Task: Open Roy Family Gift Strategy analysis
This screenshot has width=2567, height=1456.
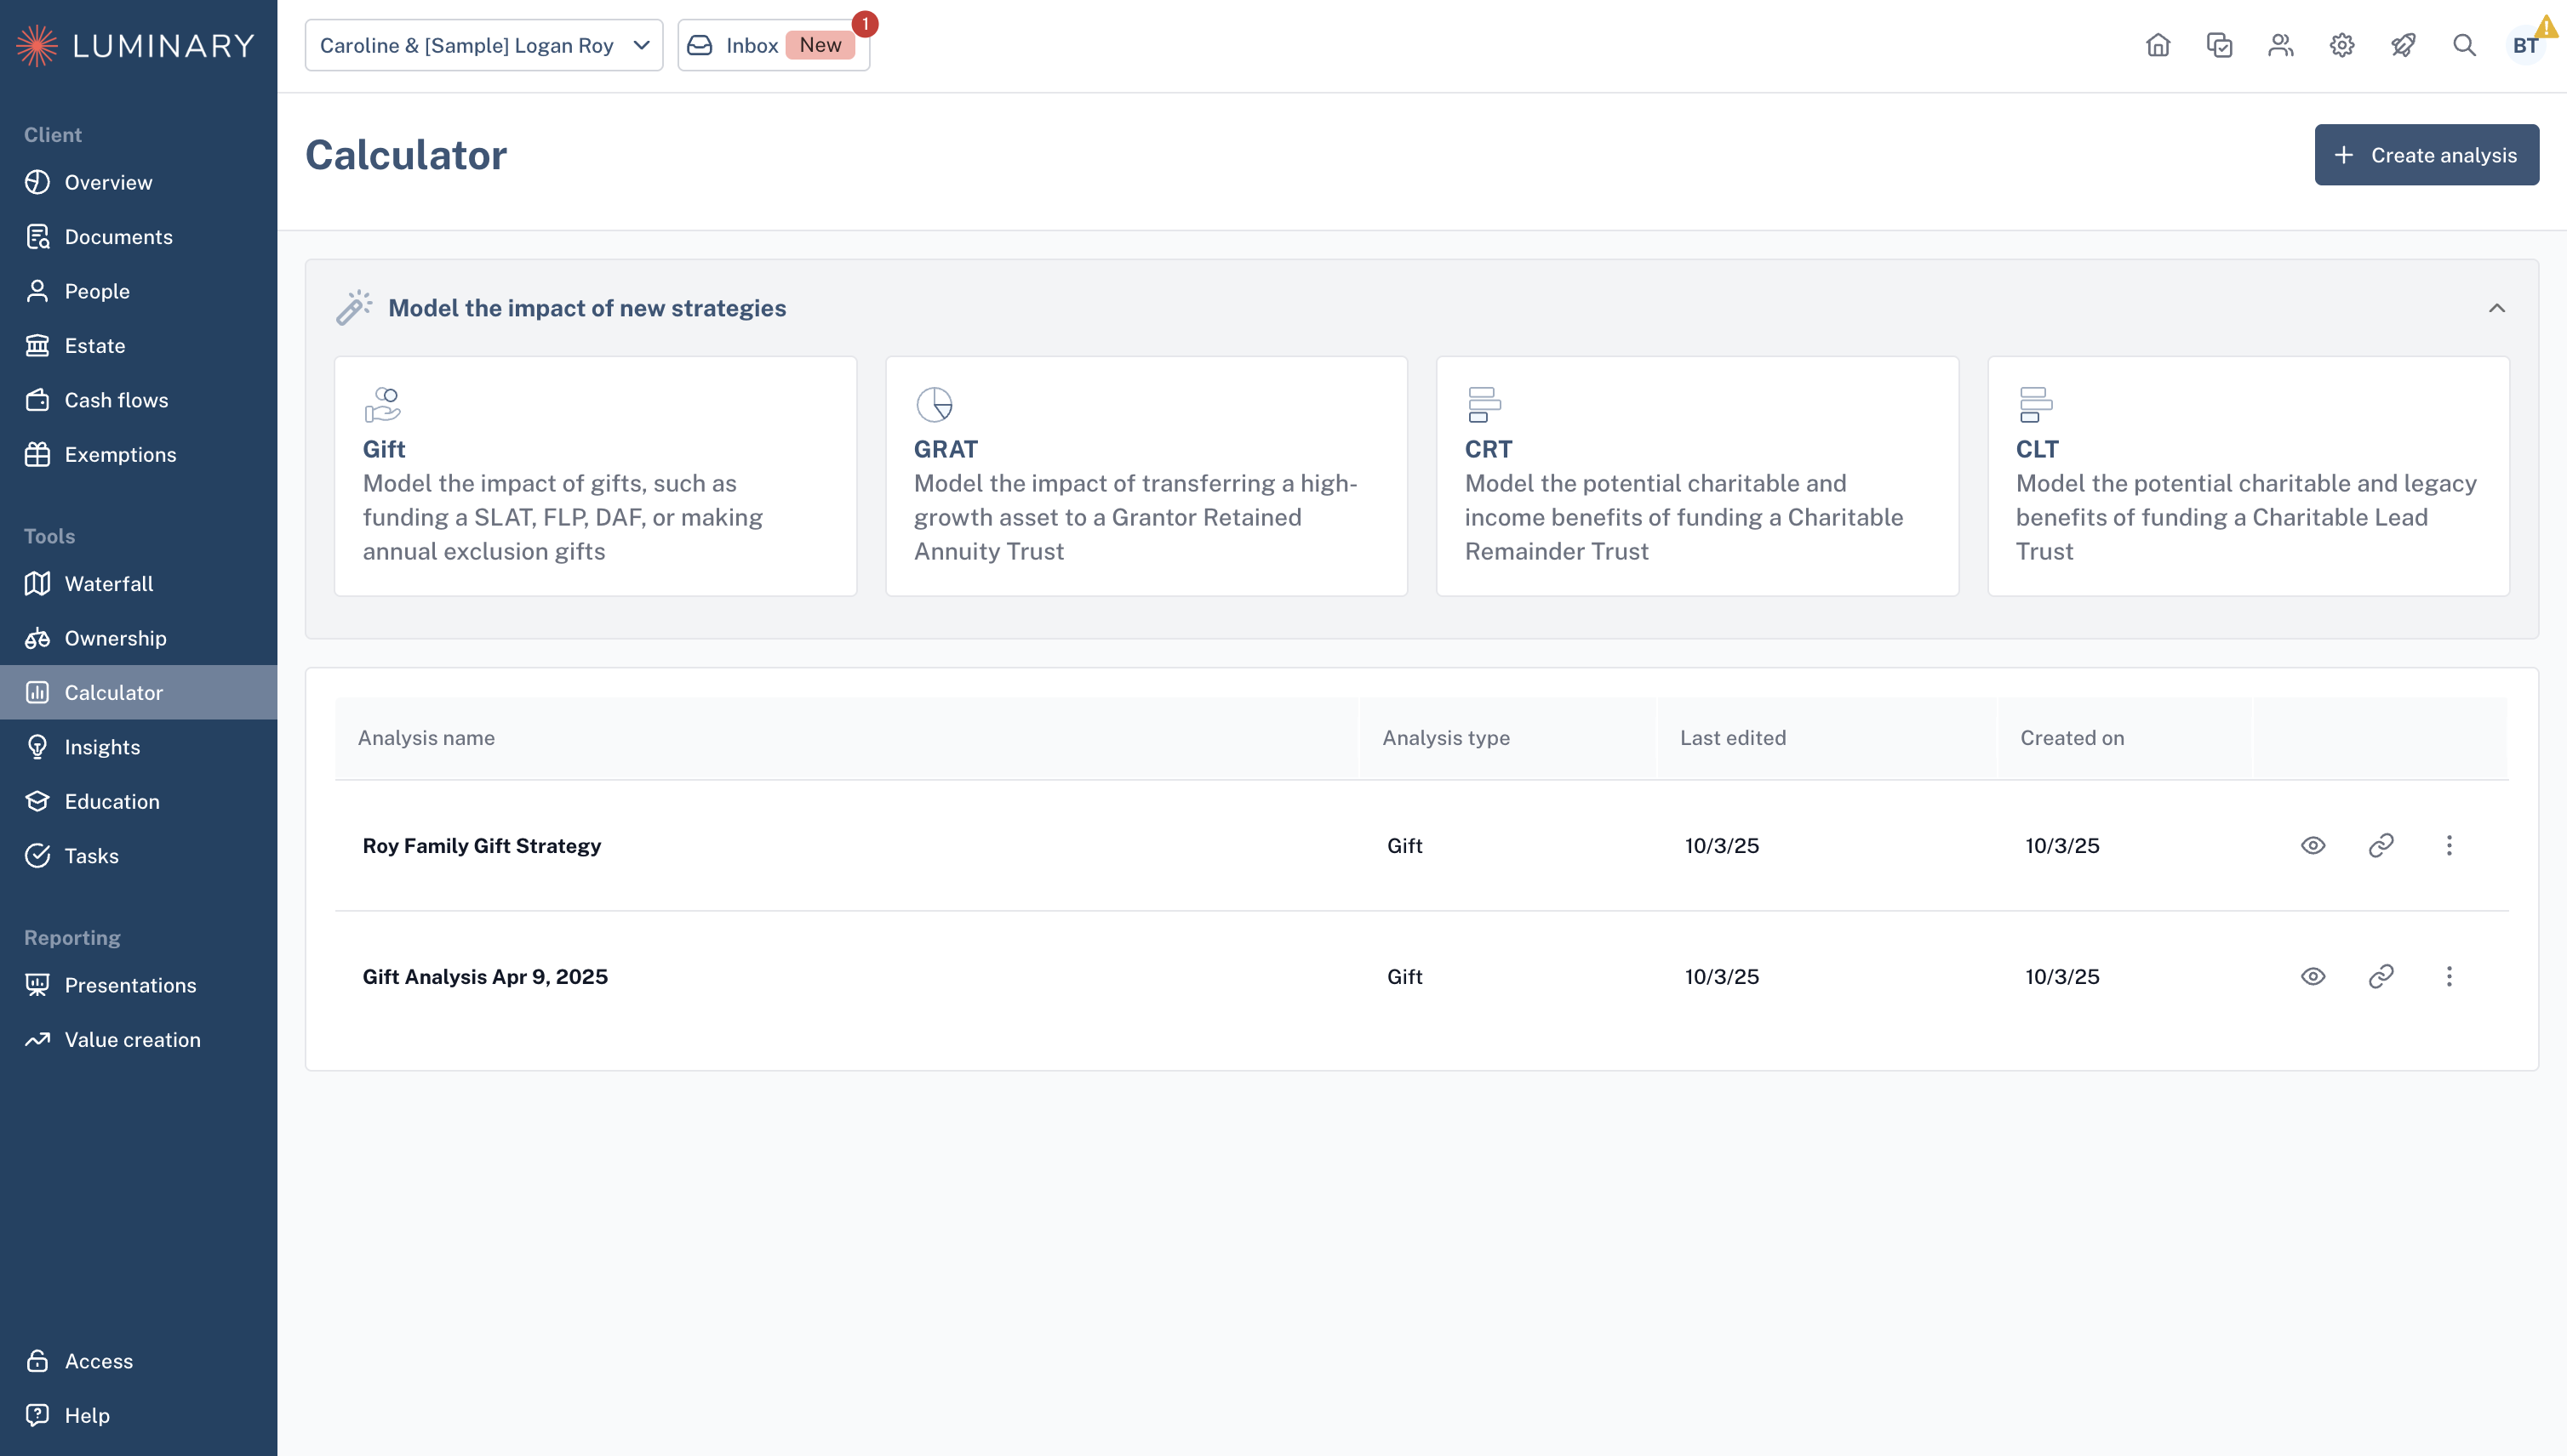Action: (x=482, y=846)
